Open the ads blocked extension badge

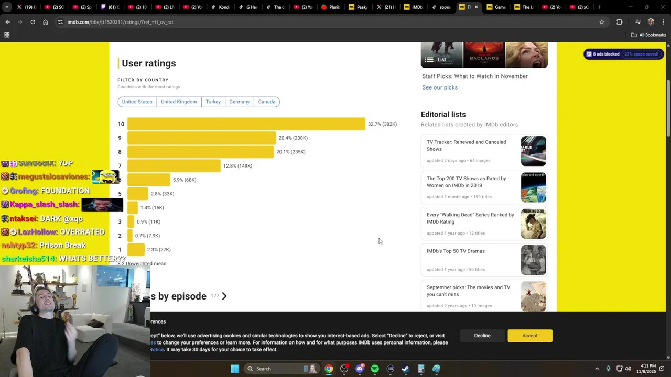click(x=624, y=54)
